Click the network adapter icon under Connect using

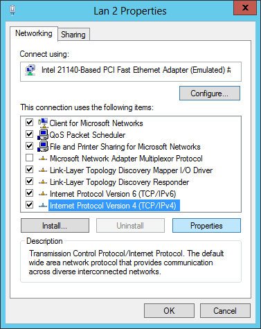pos(30,70)
